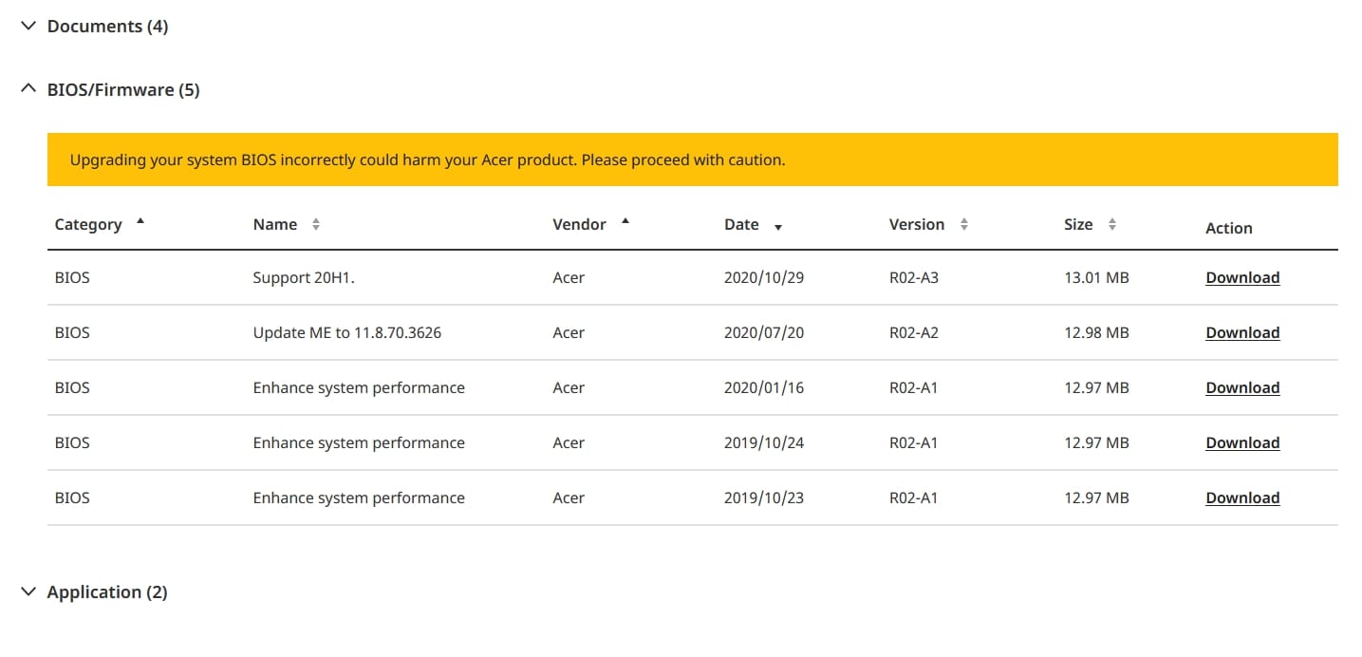Click the Vendor column header text

(x=579, y=225)
